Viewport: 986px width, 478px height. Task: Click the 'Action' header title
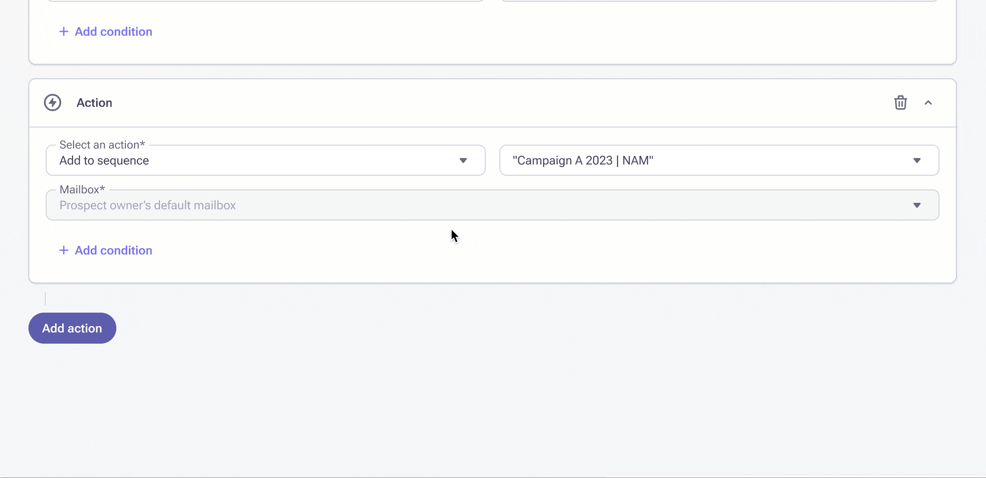pyautogui.click(x=94, y=102)
